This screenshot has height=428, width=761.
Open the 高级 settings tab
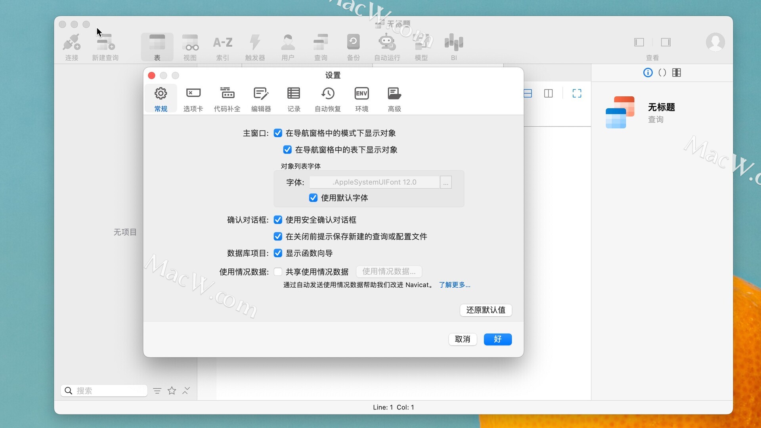click(394, 99)
